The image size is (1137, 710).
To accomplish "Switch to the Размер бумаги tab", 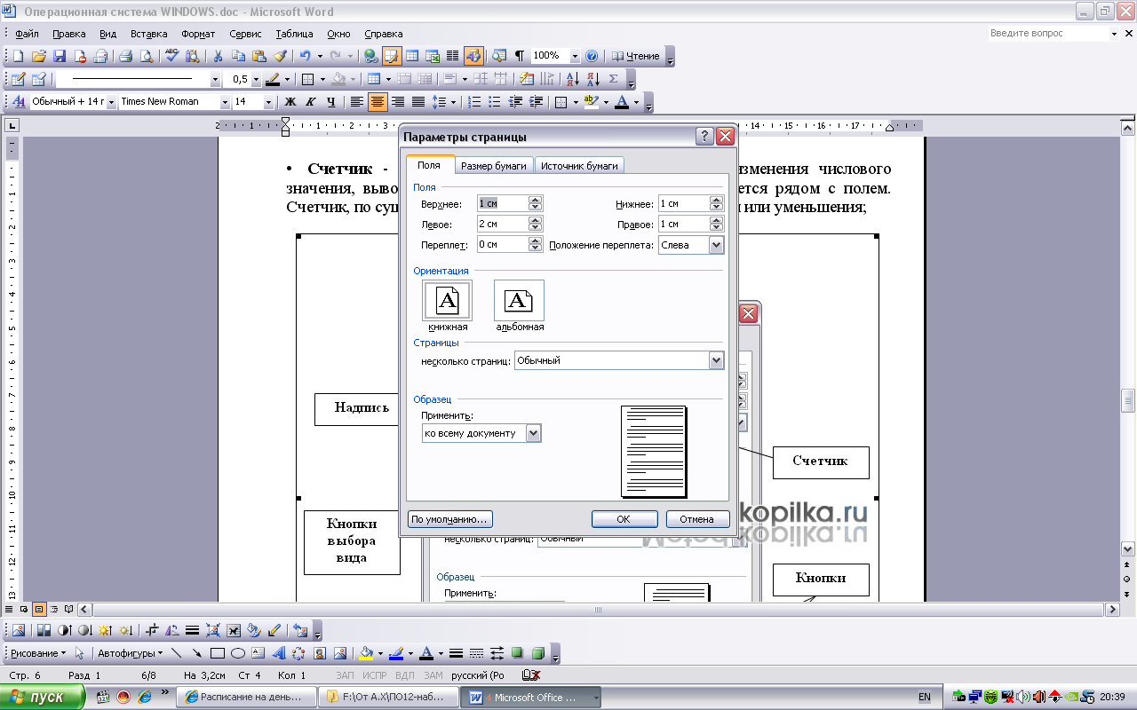I will click(495, 166).
